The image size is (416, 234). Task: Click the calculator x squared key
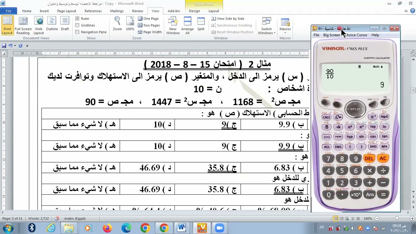(x=350, y=127)
